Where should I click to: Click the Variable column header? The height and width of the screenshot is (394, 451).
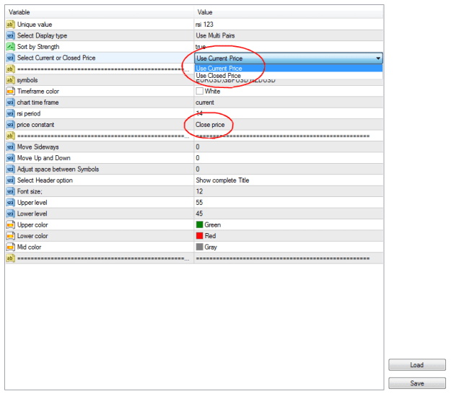pos(100,12)
